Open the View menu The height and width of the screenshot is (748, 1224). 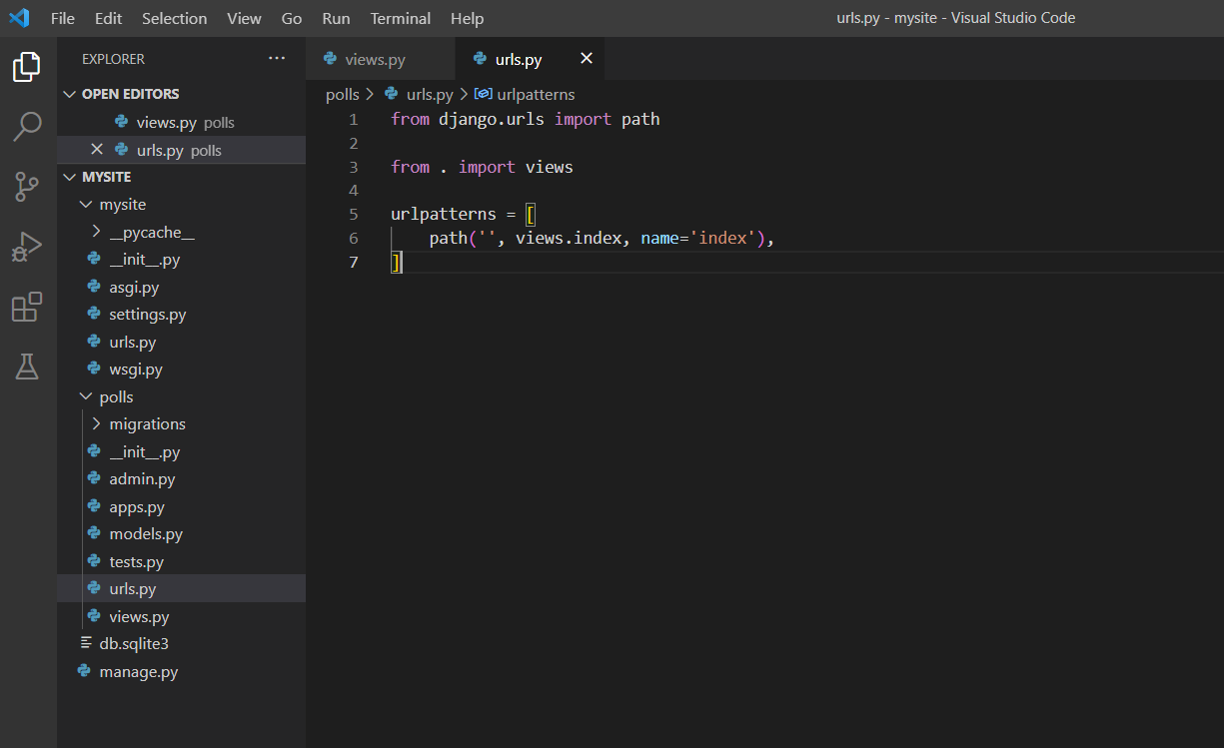click(245, 18)
